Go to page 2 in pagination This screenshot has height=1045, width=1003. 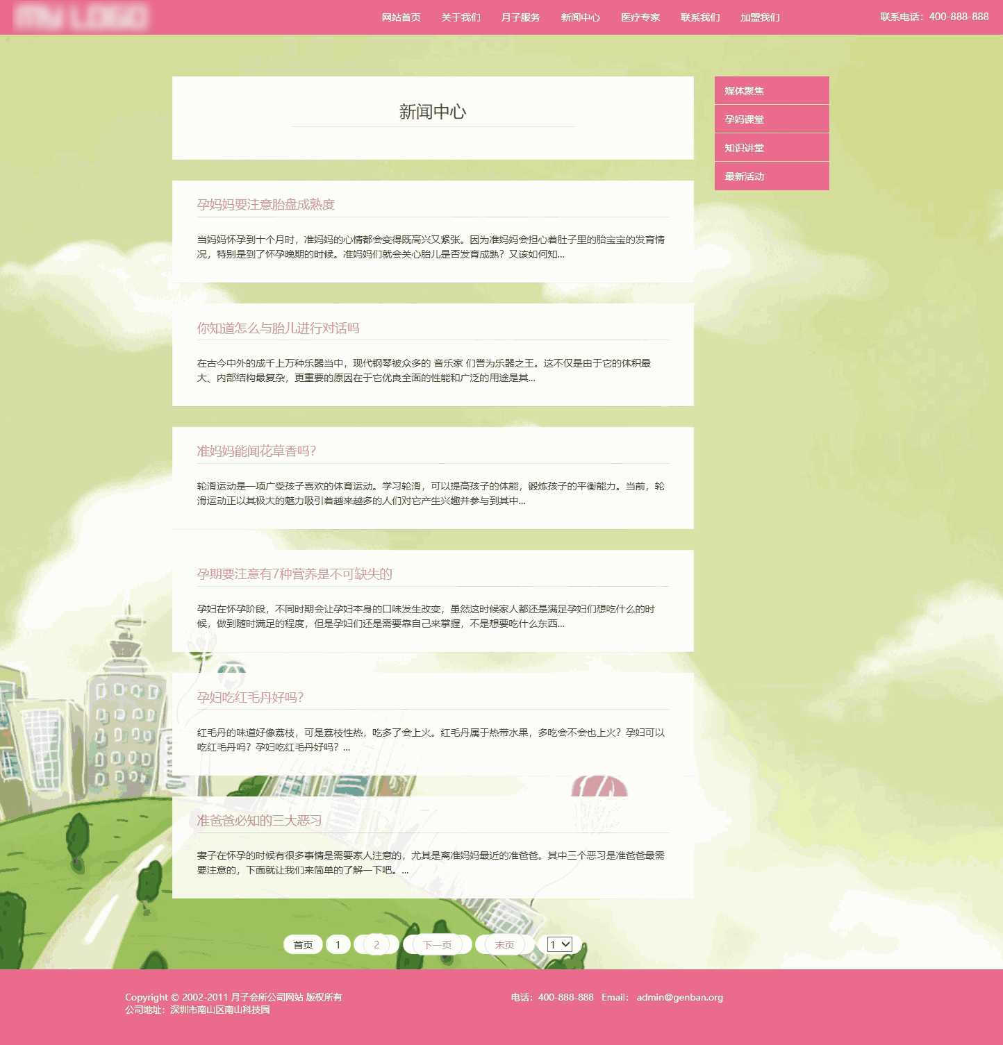pos(376,944)
